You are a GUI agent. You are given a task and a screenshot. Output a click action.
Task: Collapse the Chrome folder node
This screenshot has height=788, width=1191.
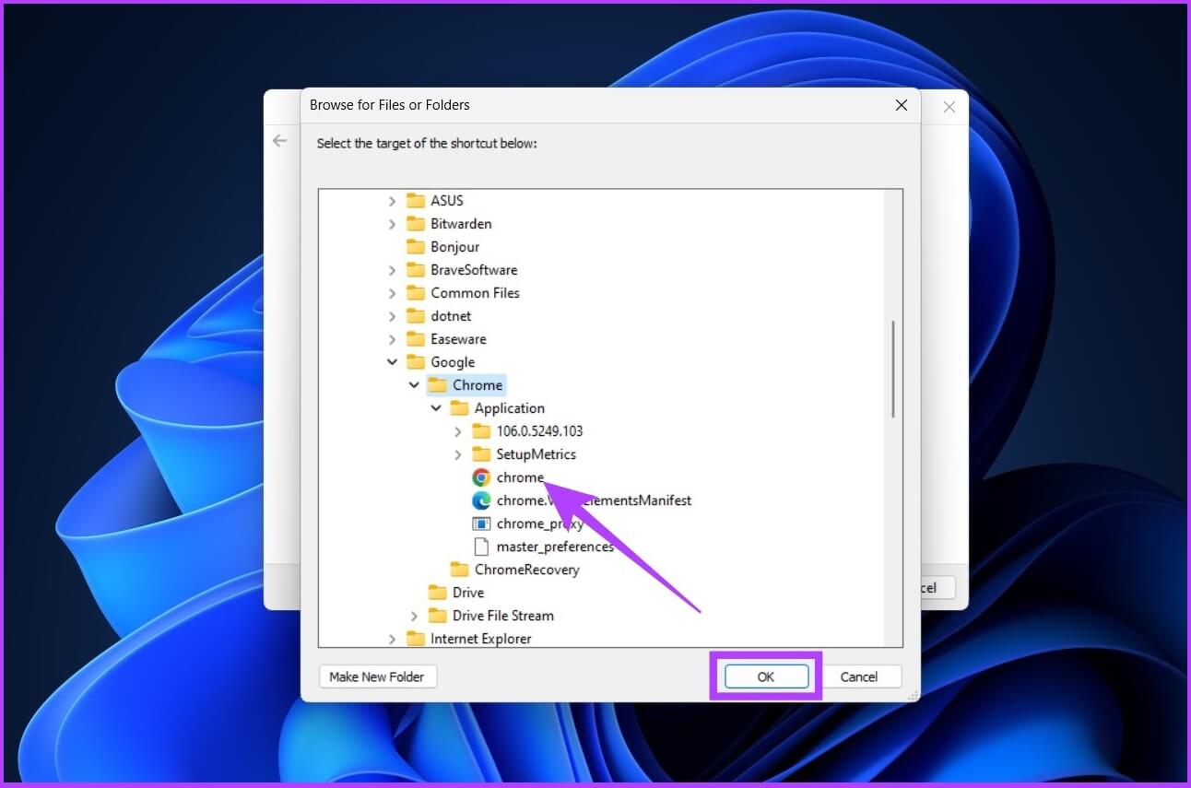tap(414, 384)
